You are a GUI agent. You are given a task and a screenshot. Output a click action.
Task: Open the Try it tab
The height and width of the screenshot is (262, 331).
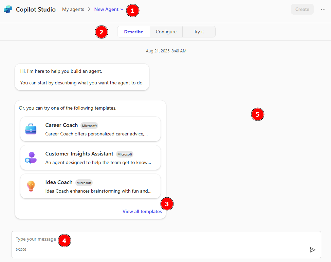click(199, 32)
